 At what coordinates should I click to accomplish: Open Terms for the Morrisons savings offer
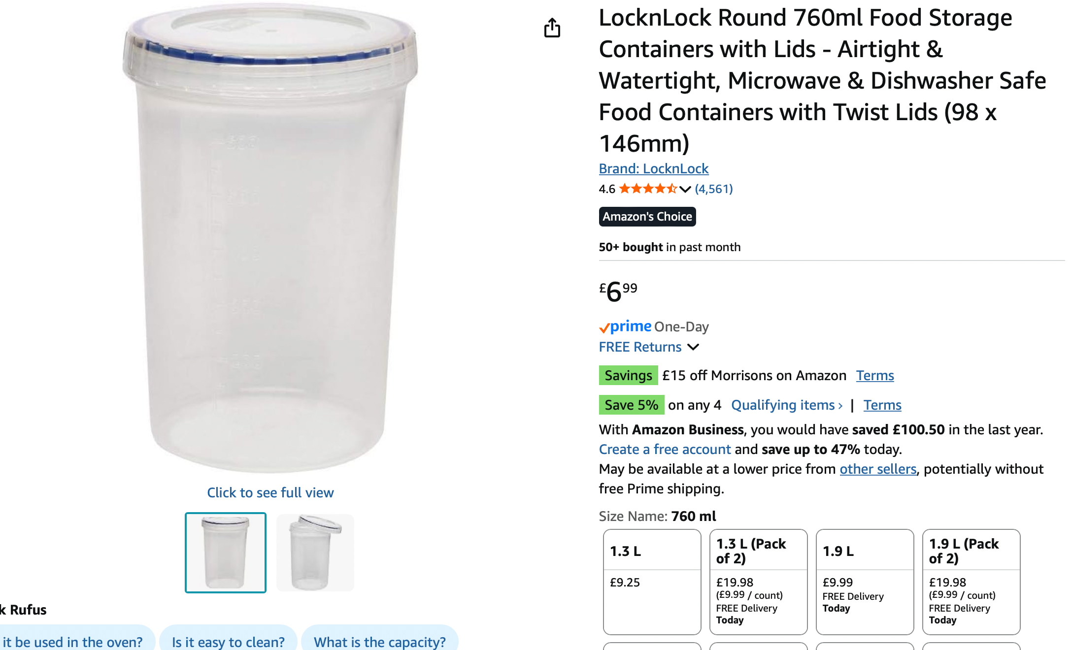[874, 375]
